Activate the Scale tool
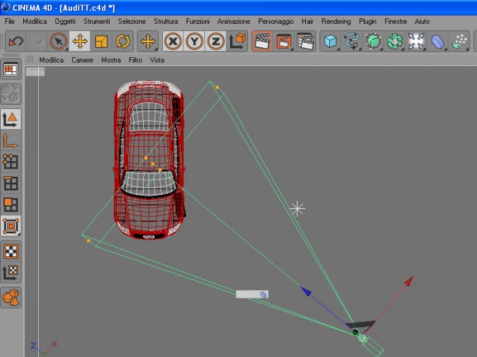 [x=101, y=41]
